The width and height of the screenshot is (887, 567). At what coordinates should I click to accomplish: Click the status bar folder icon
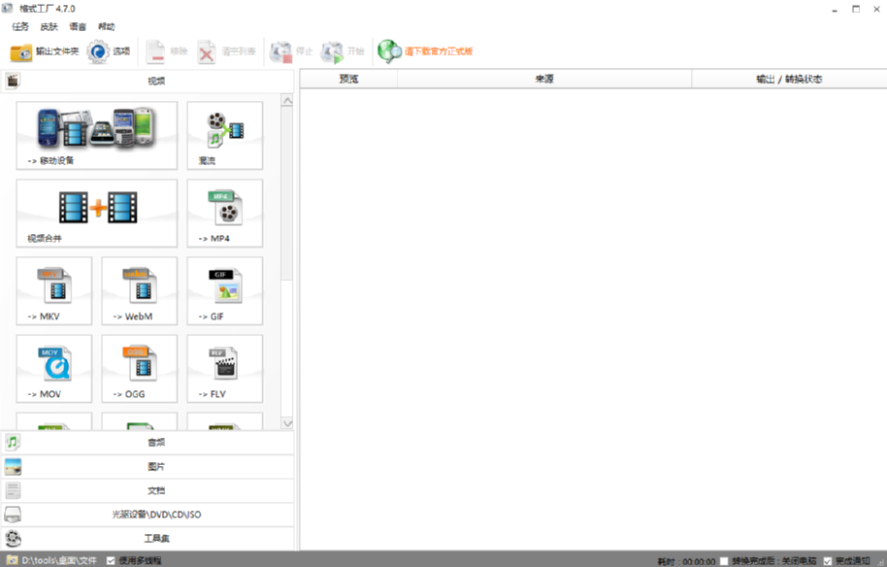12,560
